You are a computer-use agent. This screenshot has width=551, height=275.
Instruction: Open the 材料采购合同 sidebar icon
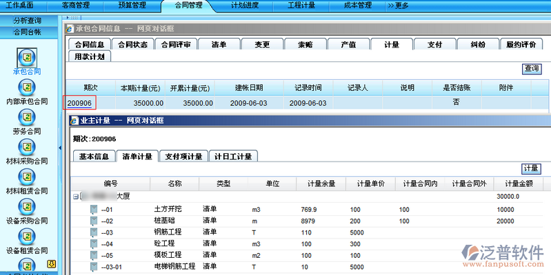pyautogui.click(x=27, y=146)
